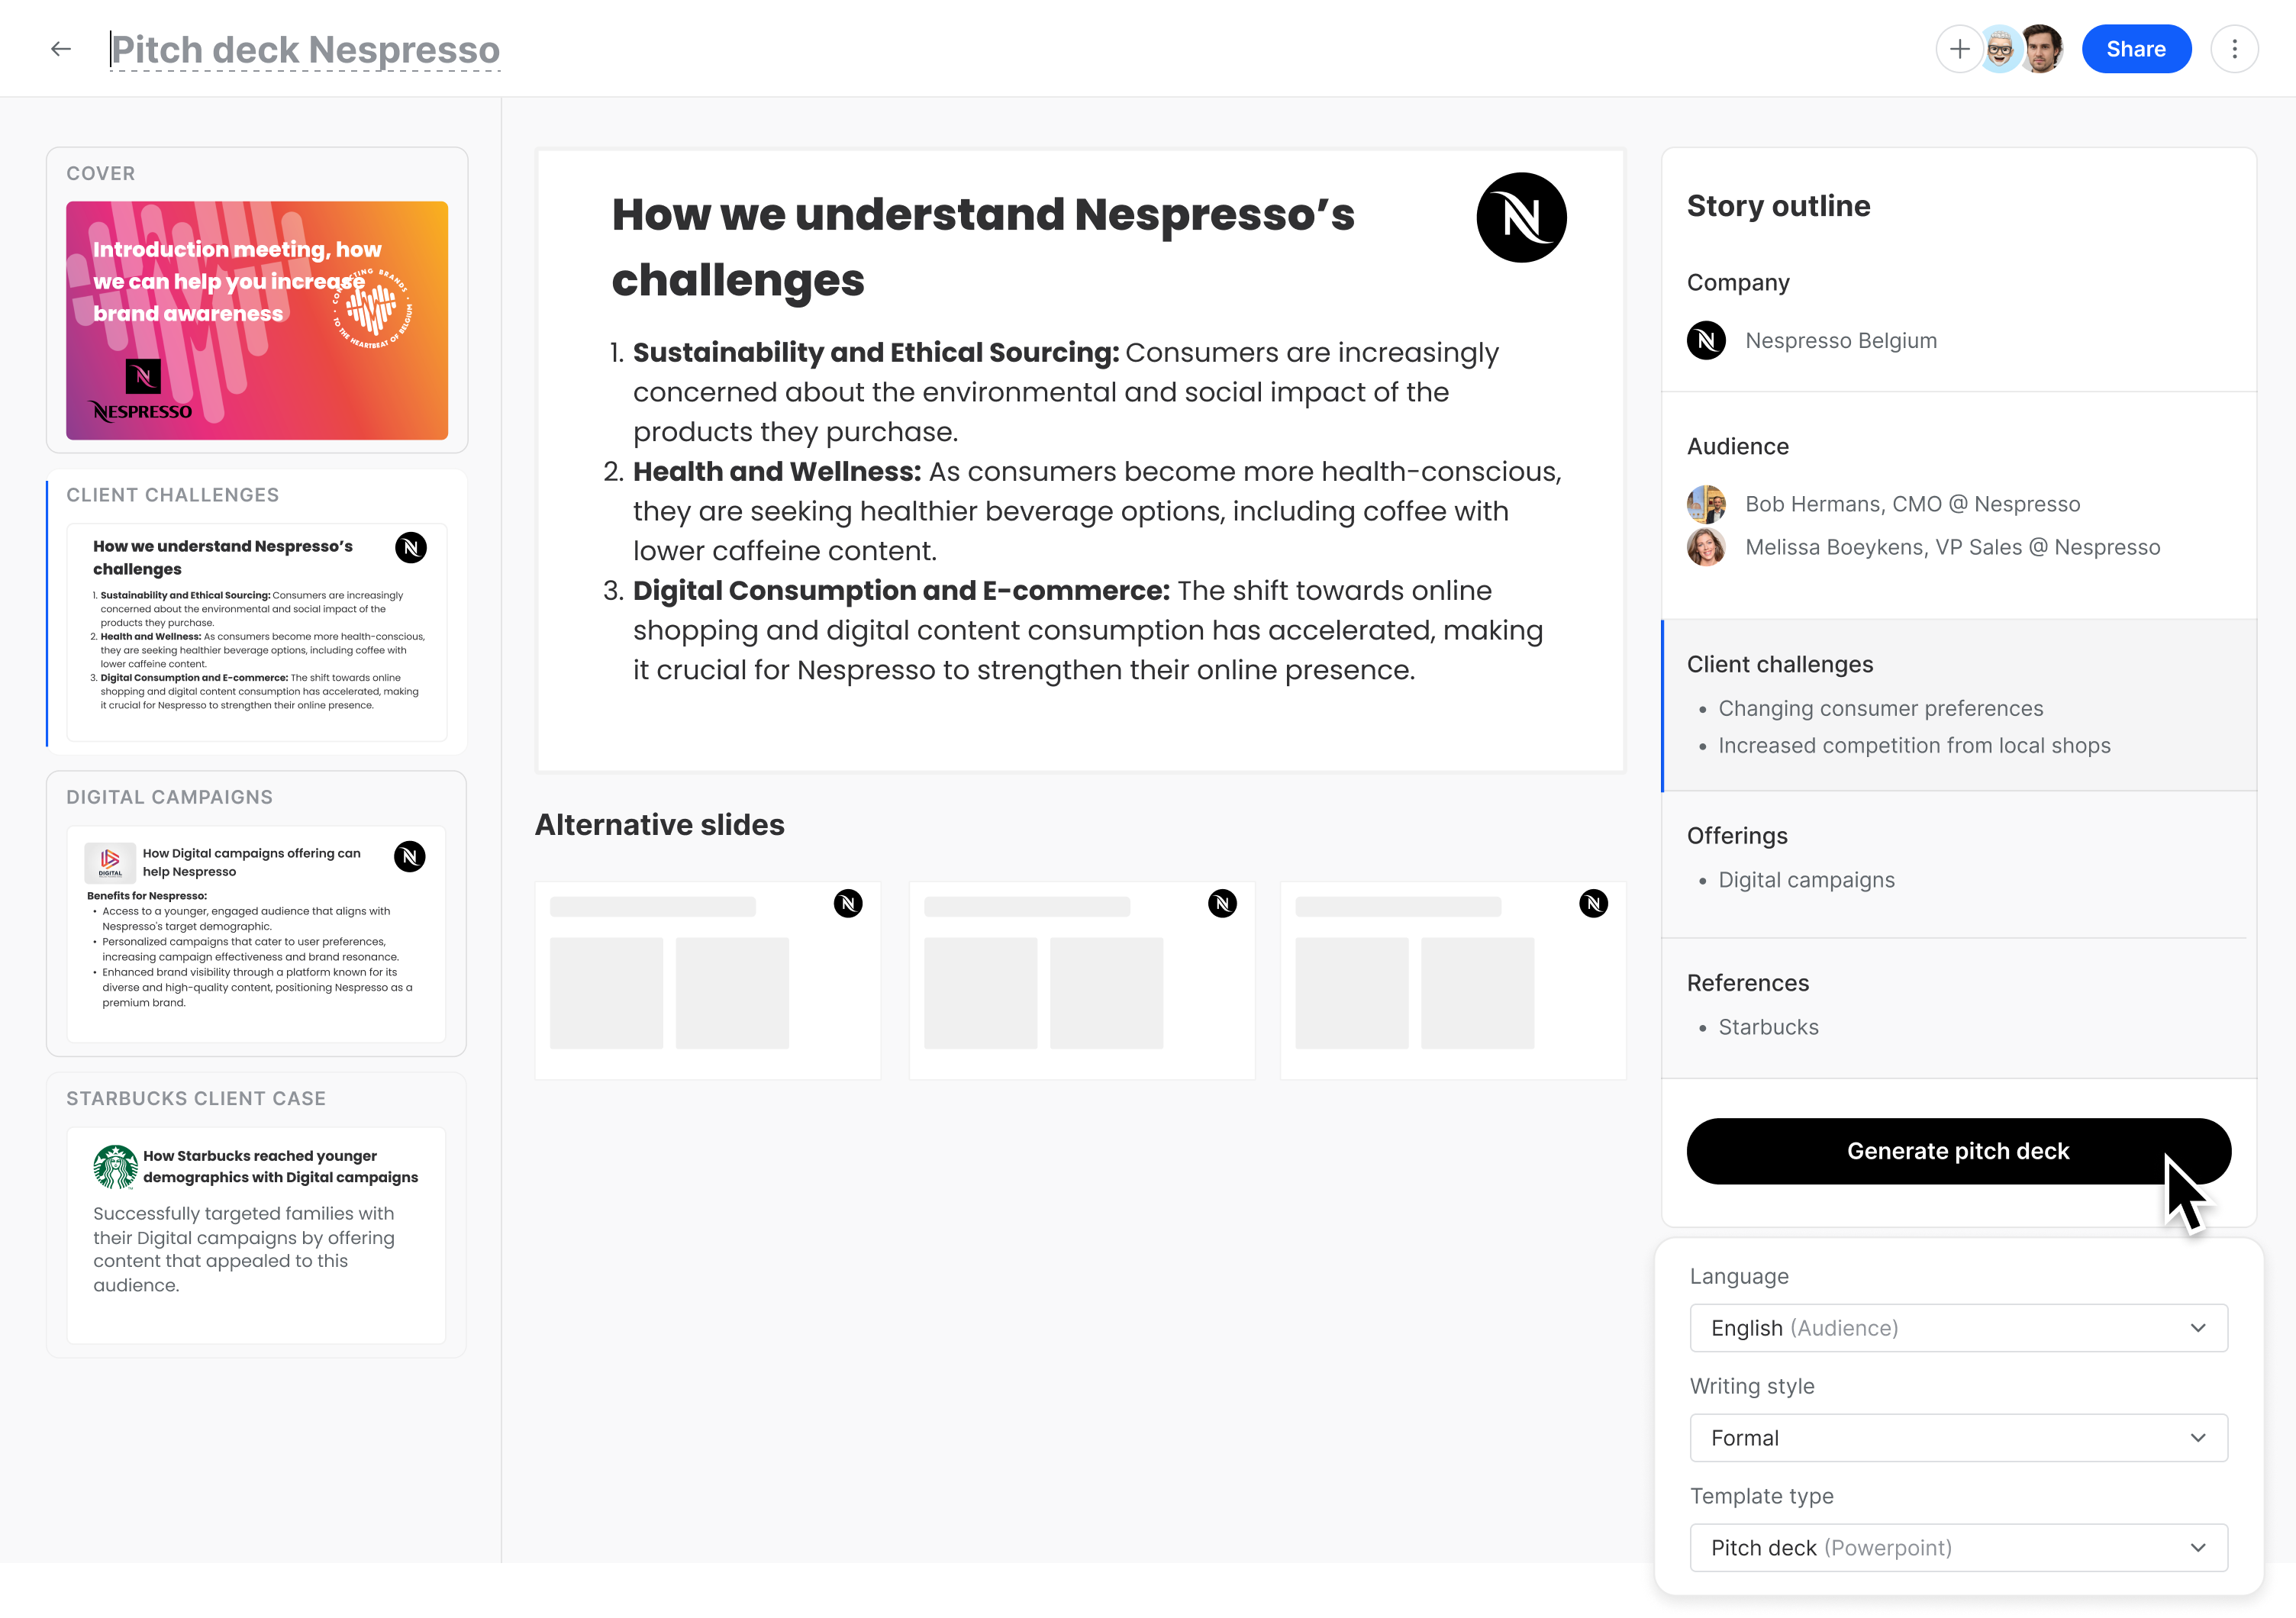Click Generate pitch deck button
The width and height of the screenshot is (2296, 1618).
pos(1958,1151)
